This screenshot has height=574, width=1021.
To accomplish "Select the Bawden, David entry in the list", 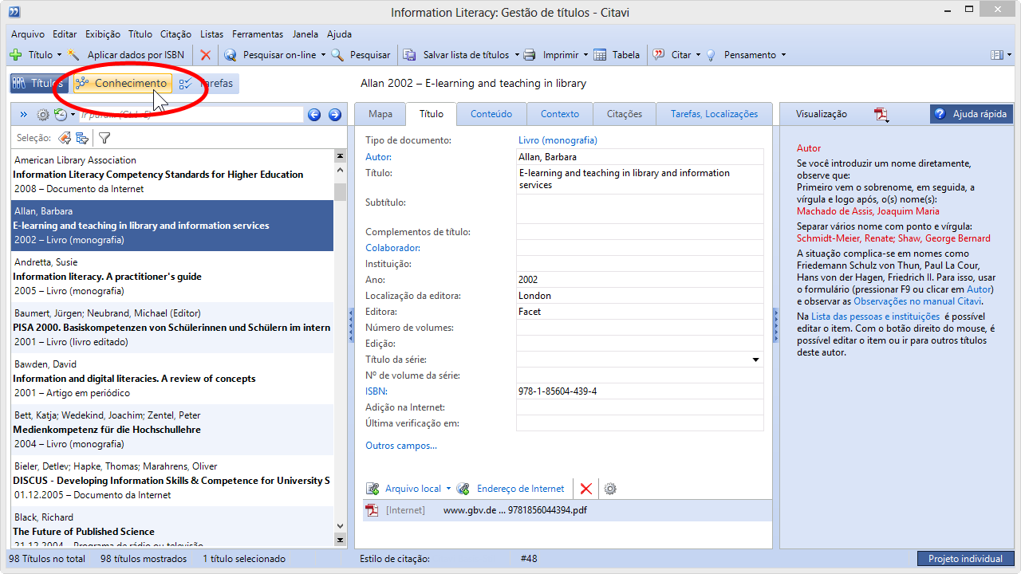I will tap(172, 379).
